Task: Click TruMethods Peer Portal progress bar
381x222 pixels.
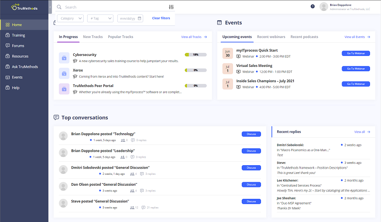Action: click(196, 86)
